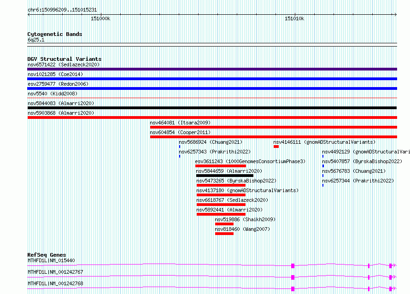Viewport: 410px width, 294px height.
Task: Click the 151000k ruler tick label
Action: [100, 18]
